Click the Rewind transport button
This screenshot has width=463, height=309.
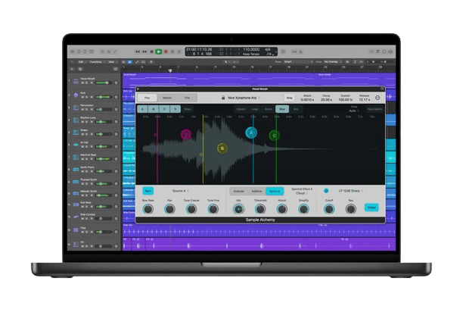point(137,51)
